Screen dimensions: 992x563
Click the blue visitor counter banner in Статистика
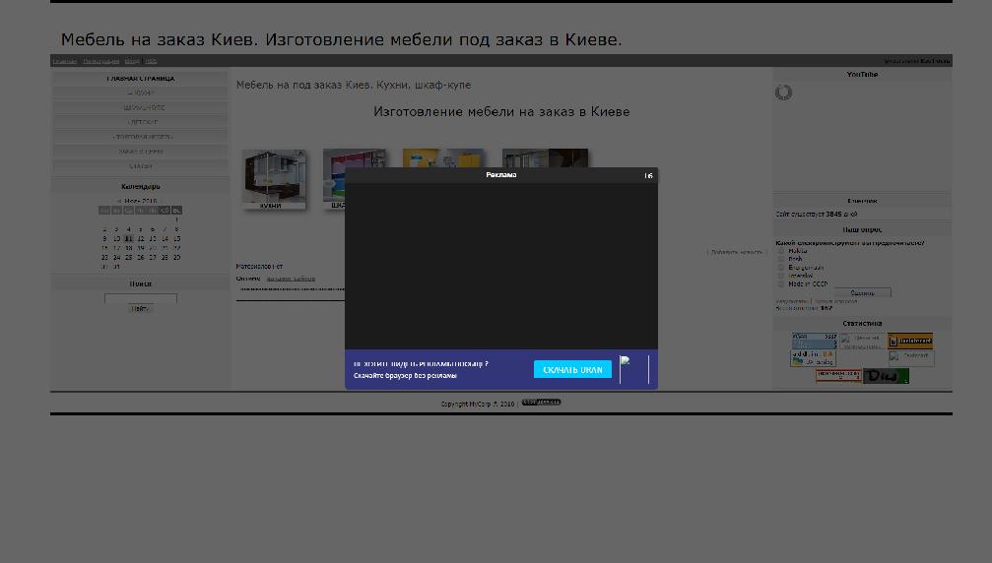coord(815,342)
